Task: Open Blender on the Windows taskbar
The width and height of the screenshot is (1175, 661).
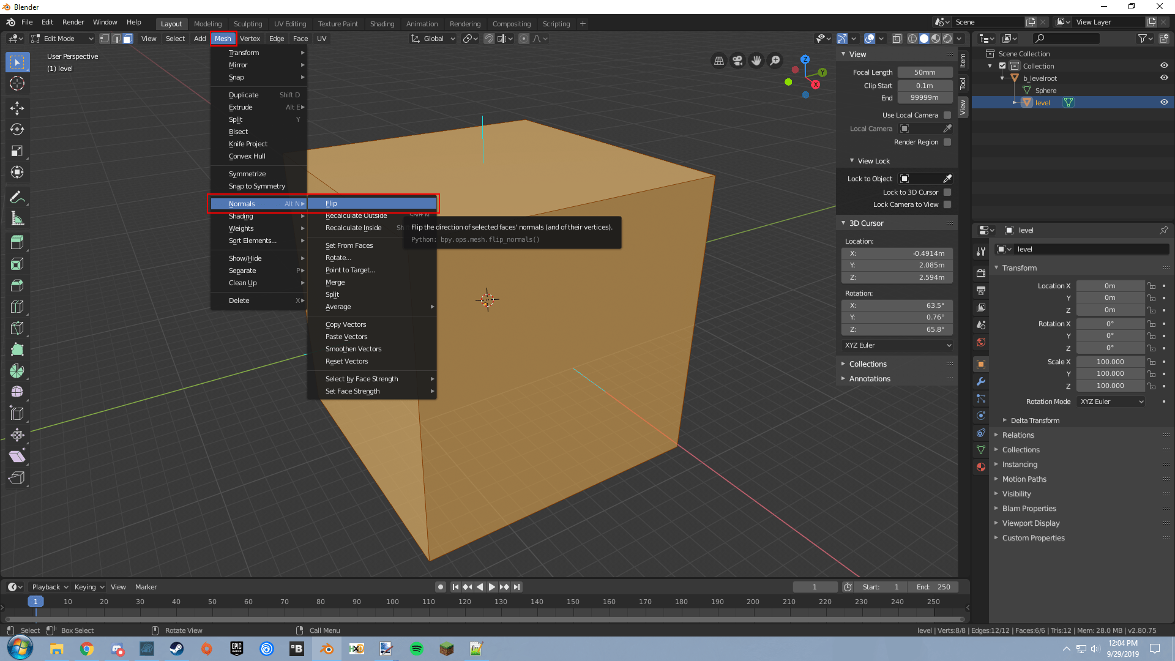Action: point(327,648)
